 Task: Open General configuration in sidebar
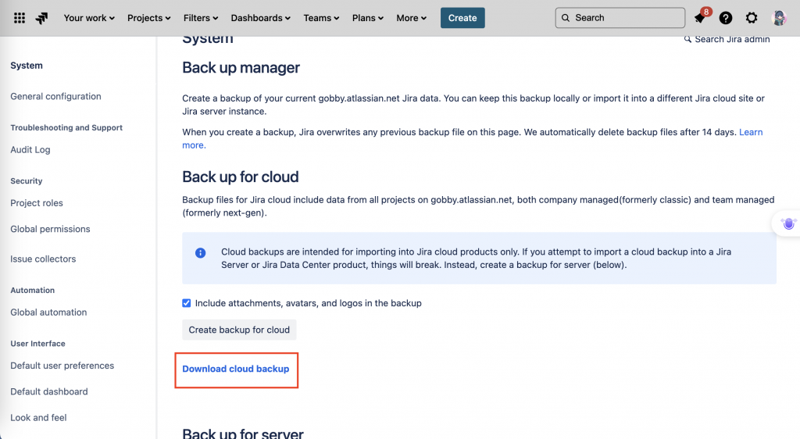[55, 96]
